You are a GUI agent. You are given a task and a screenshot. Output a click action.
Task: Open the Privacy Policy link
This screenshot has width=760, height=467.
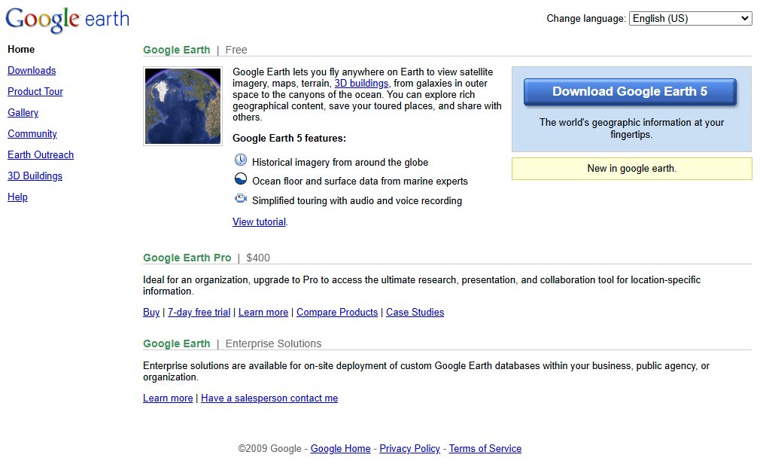[409, 449]
